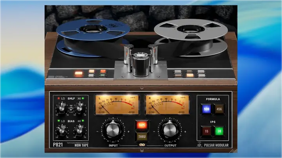Click the BIAS section label

point(71,121)
